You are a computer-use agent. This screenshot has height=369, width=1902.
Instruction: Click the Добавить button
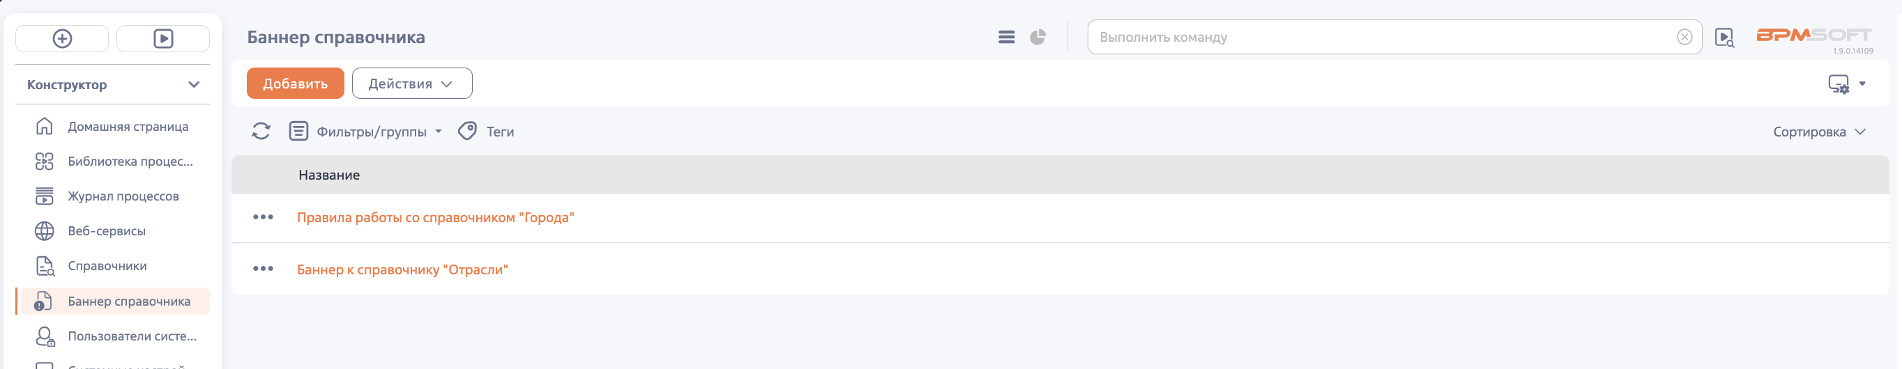[x=296, y=84]
